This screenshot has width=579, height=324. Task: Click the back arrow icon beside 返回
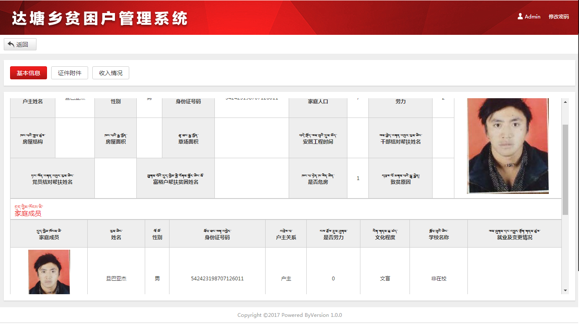[11, 44]
